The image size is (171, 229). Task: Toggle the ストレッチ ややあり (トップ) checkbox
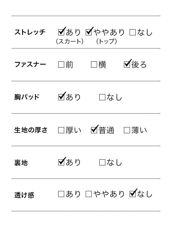point(89,32)
